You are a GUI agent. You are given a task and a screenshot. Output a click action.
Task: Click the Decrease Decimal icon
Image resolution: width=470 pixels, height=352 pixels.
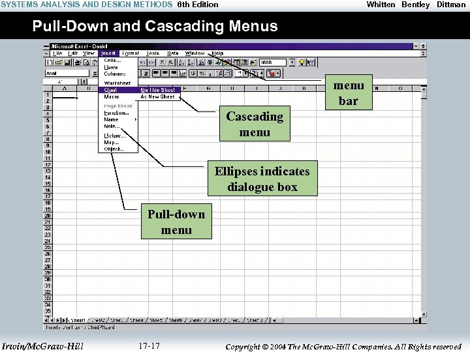click(x=228, y=73)
